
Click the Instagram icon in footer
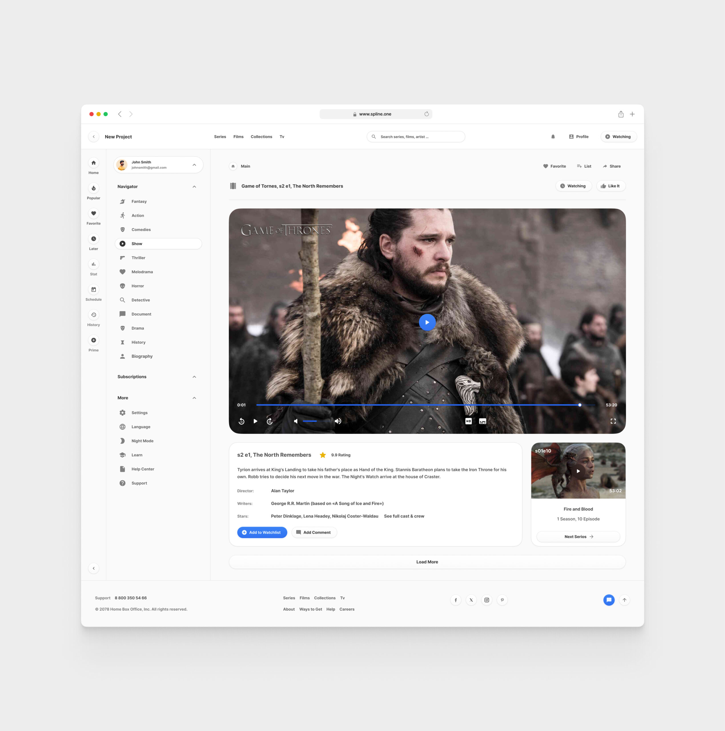pos(487,600)
